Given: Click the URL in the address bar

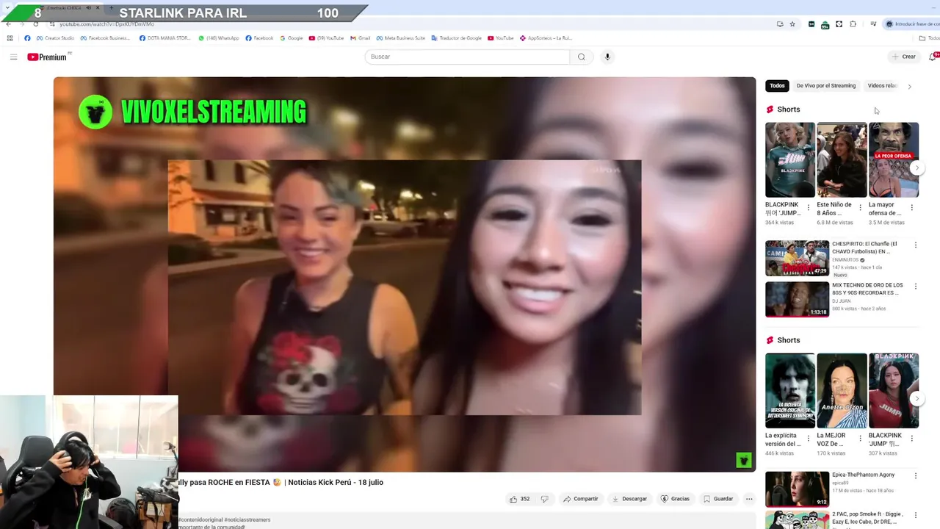Looking at the screenshot, I should [x=106, y=24].
